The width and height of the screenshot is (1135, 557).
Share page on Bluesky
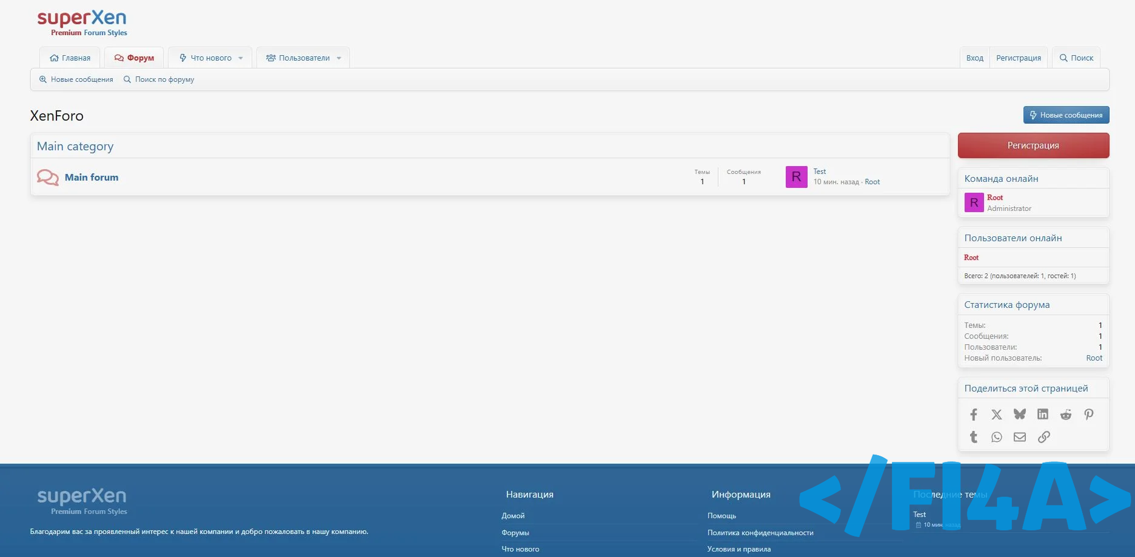click(x=1020, y=415)
